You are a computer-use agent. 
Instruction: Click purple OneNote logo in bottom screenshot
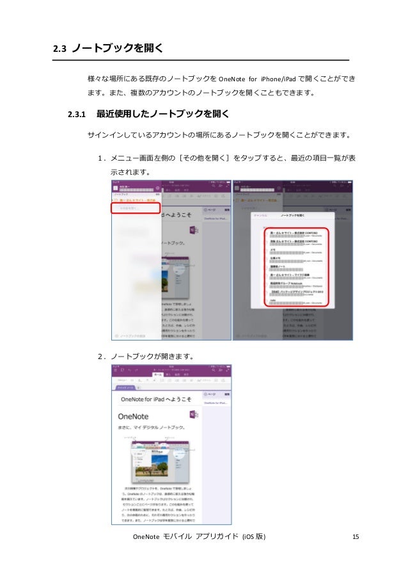(x=194, y=414)
